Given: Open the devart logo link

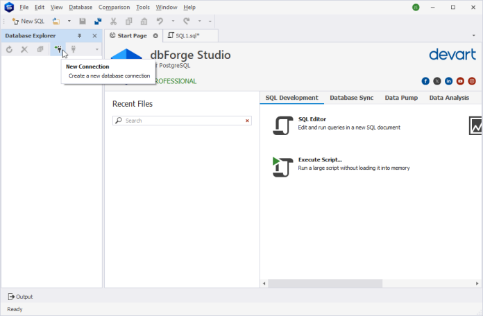Looking at the screenshot, I should pos(452,55).
